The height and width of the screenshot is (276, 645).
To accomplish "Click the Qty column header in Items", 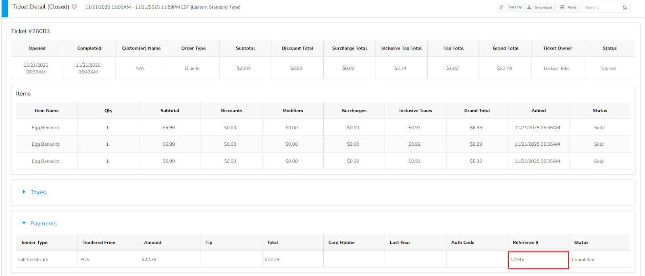I will [108, 111].
